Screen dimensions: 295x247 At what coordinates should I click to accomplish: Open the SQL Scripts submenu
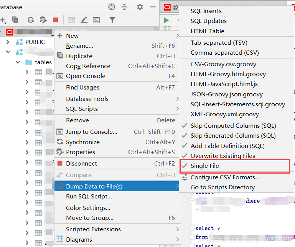tap(117, 109)
